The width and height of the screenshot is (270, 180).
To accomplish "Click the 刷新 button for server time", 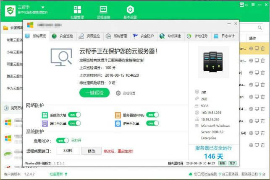I will tap(222, 163).
